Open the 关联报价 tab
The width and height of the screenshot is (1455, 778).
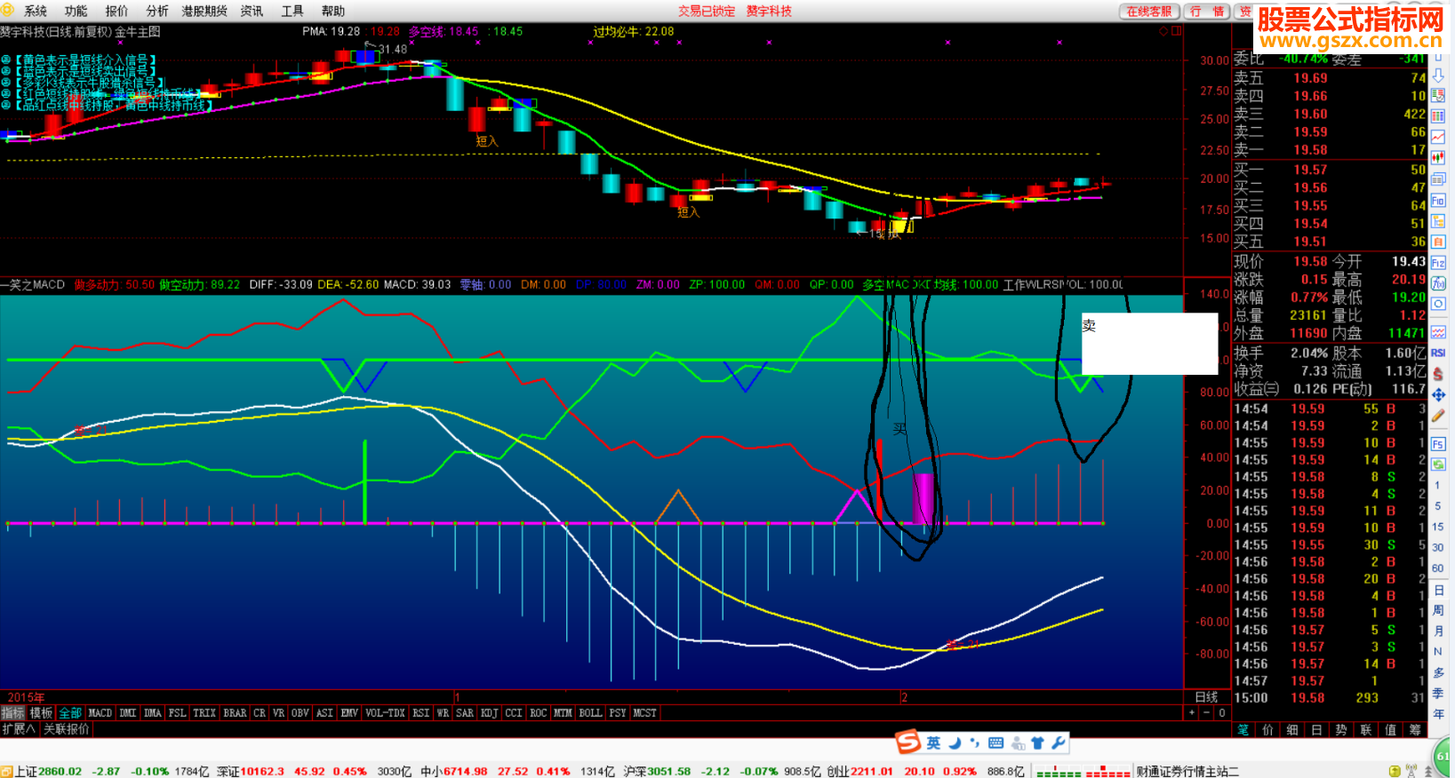pos(67,729)
